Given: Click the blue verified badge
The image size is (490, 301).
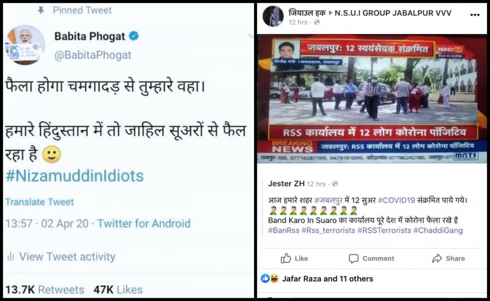Looking at the screenshot, I should pos(134,36).
